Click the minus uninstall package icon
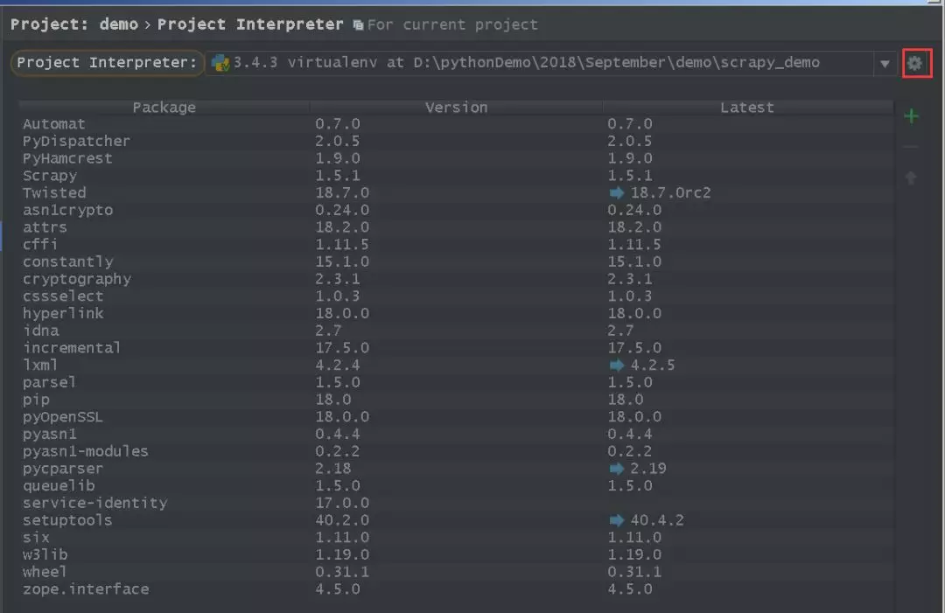The image size is (945, 613). 911,146
